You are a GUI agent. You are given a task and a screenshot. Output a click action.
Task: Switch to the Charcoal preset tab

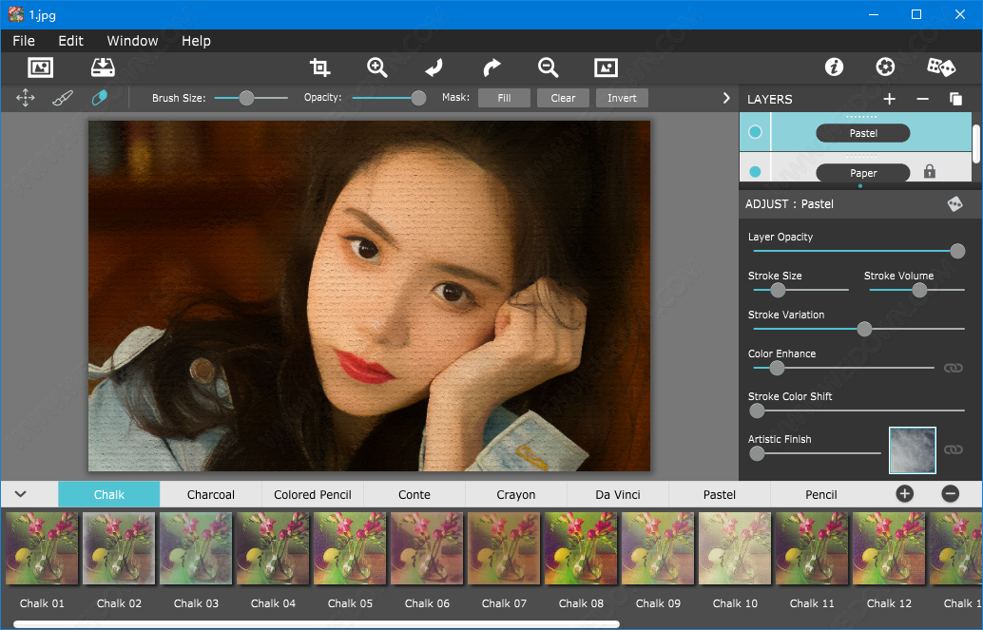coord(211,495)
